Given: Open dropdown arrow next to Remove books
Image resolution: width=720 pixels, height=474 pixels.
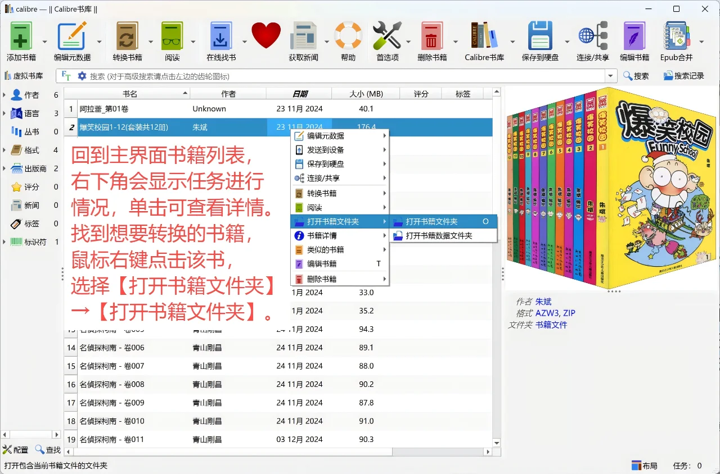Looking at the screenshot, I should (456, 42).
